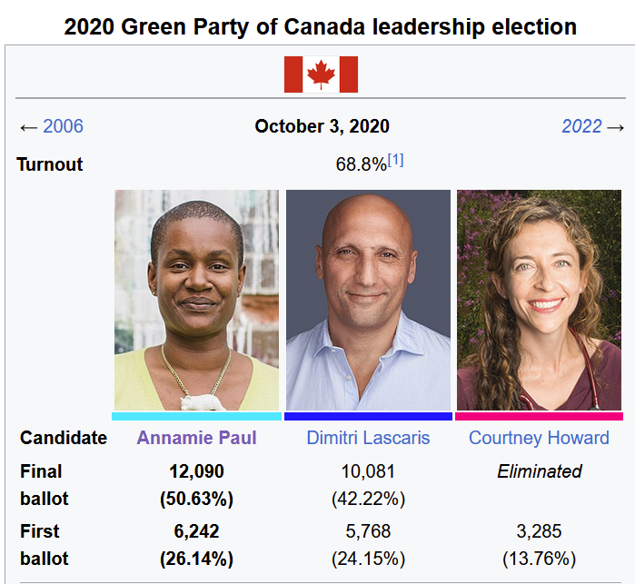
Task: Open the 2022 leadership election link
Action: (x=581, y=126)
